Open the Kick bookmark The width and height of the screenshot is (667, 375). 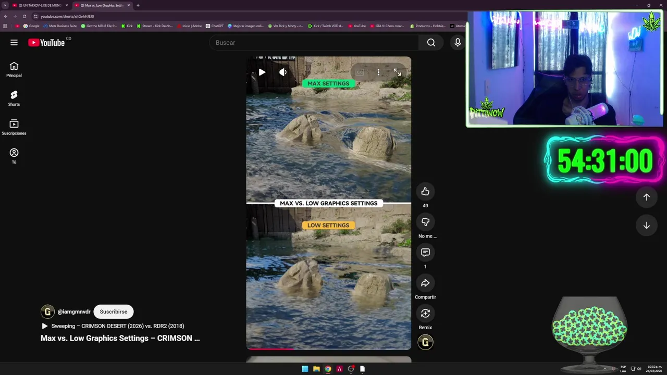coord(127,26)
